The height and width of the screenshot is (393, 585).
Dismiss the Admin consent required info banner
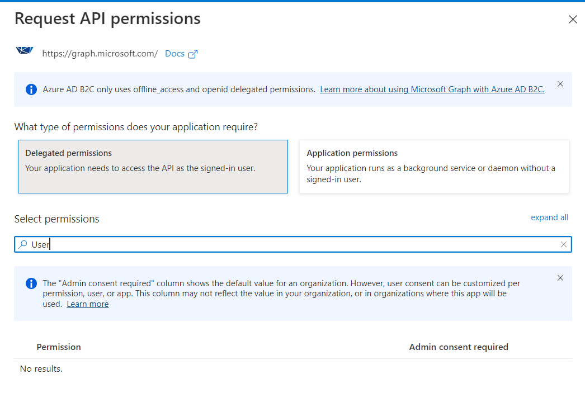(560, 278)
